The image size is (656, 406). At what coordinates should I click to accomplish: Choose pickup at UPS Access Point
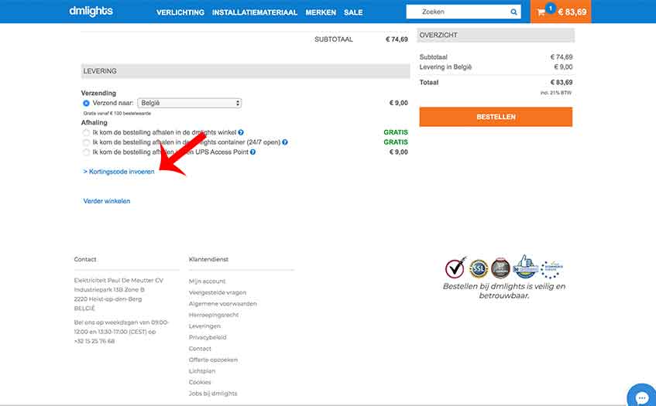tap(86, 152)
